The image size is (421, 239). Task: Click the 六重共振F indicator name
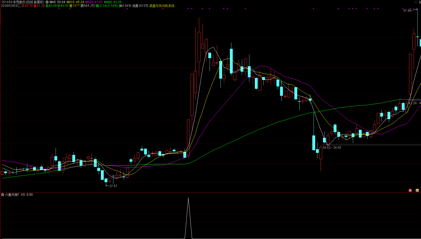pos(12,194)
